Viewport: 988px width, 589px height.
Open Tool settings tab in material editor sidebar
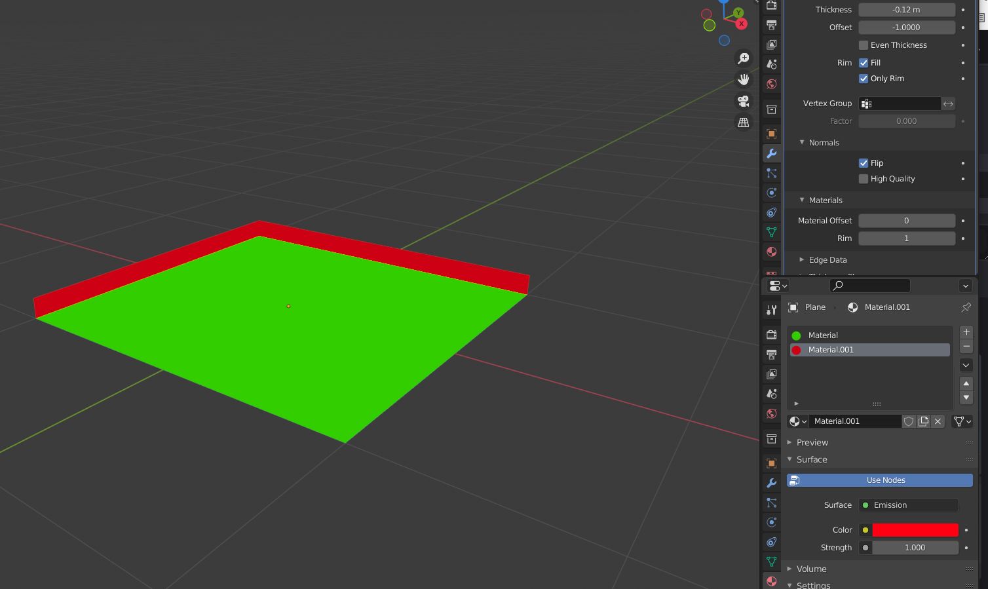pyautogui.click(x=772, y=311)
